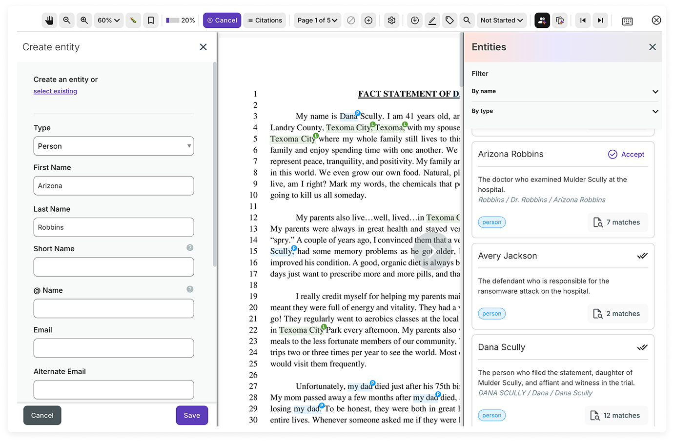Expand the 'By name' entity filter

point(565,91)
